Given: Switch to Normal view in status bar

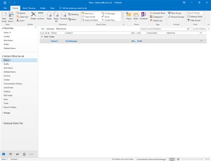Looking at the screenshot, I should (x=172, y=159).
